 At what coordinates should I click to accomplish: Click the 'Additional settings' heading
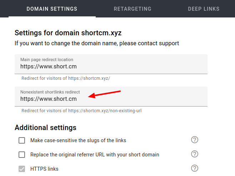tap(45, 128)
